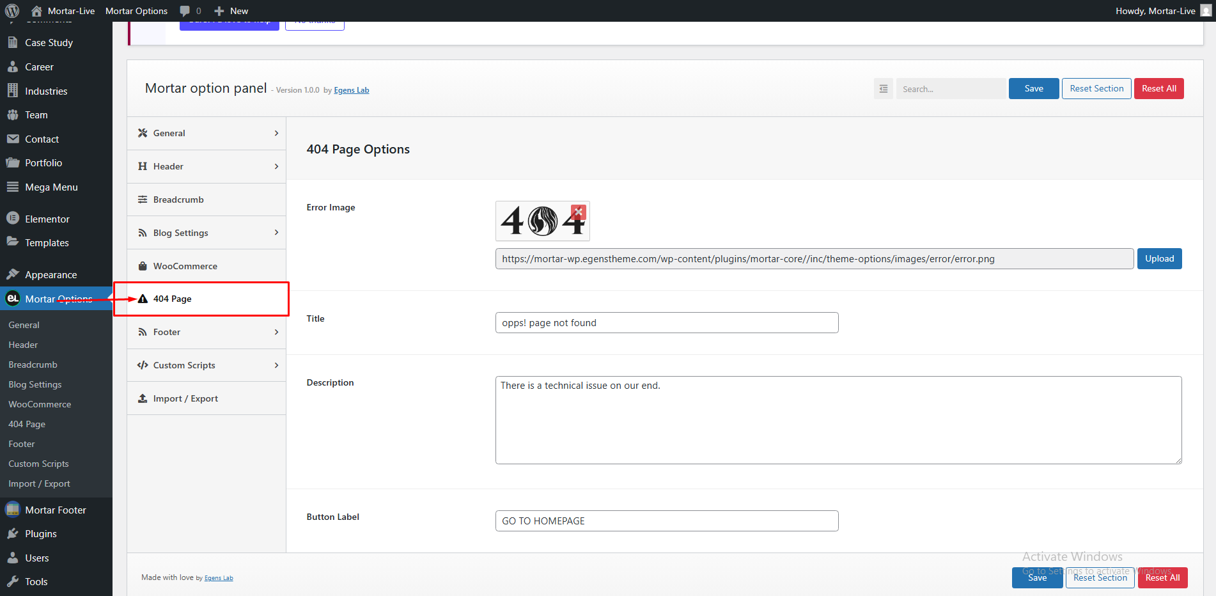The image size is (1216, 596).
Task: Click the Mortar Footer icon
Action: [x=13, y=510]
